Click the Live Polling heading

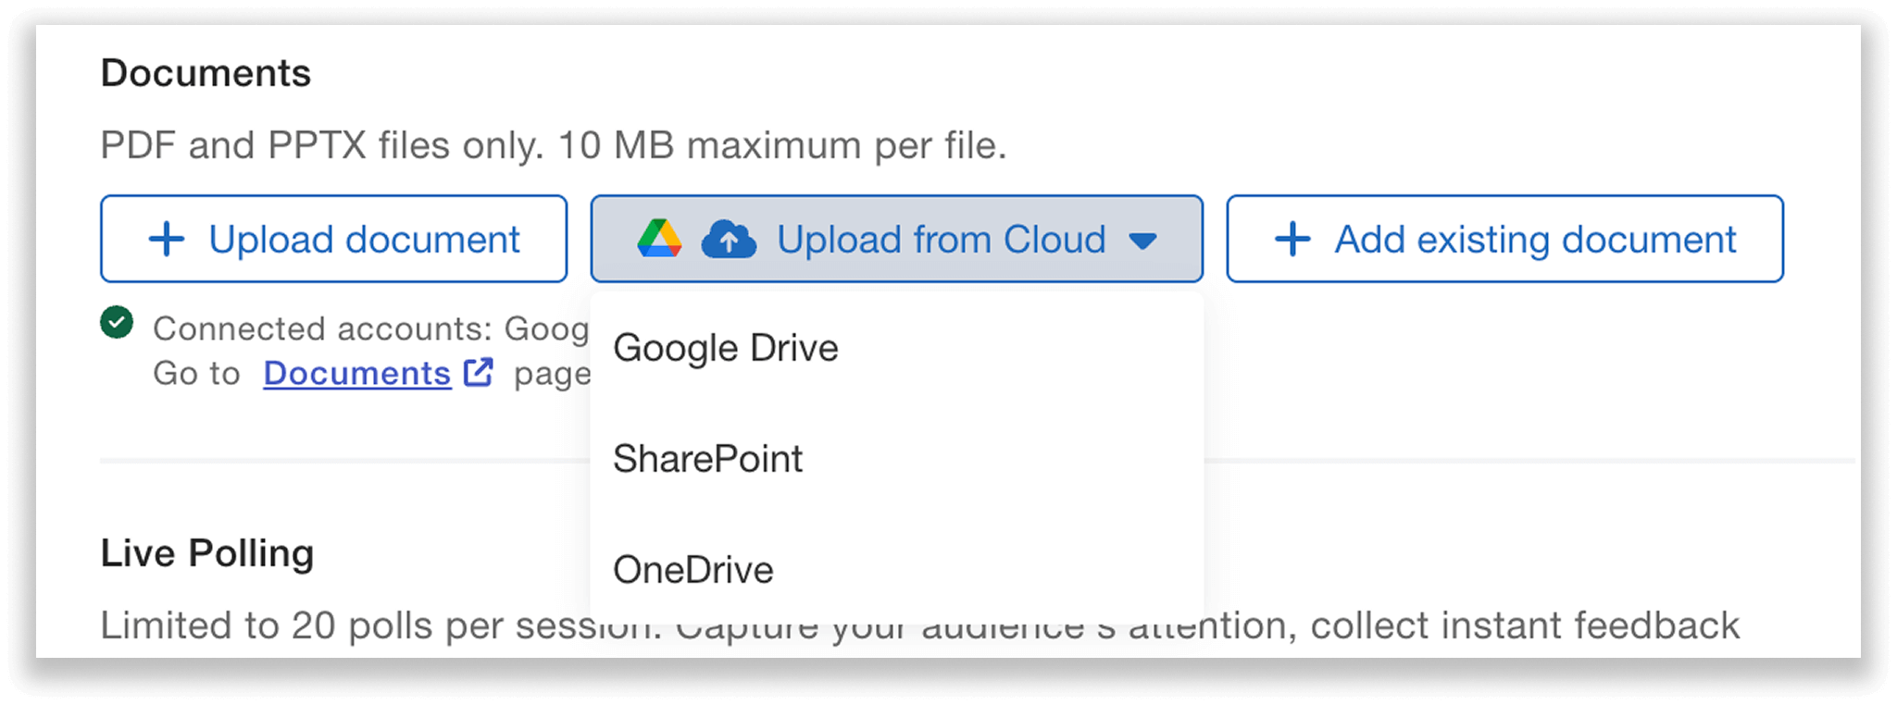(x=206, y=552)
